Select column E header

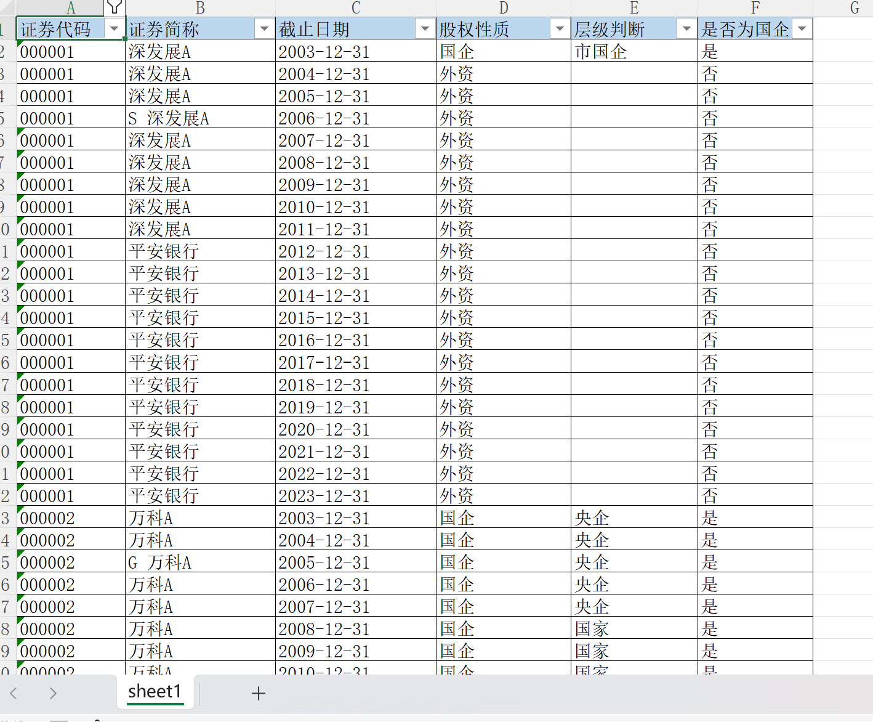tap(634, 8)
